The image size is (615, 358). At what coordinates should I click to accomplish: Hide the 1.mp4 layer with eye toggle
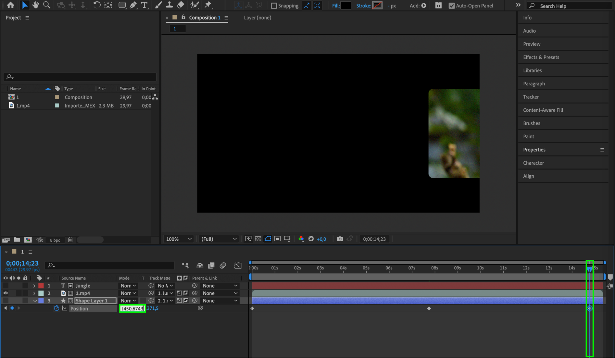pyautogui.click(x=6, y=293)
